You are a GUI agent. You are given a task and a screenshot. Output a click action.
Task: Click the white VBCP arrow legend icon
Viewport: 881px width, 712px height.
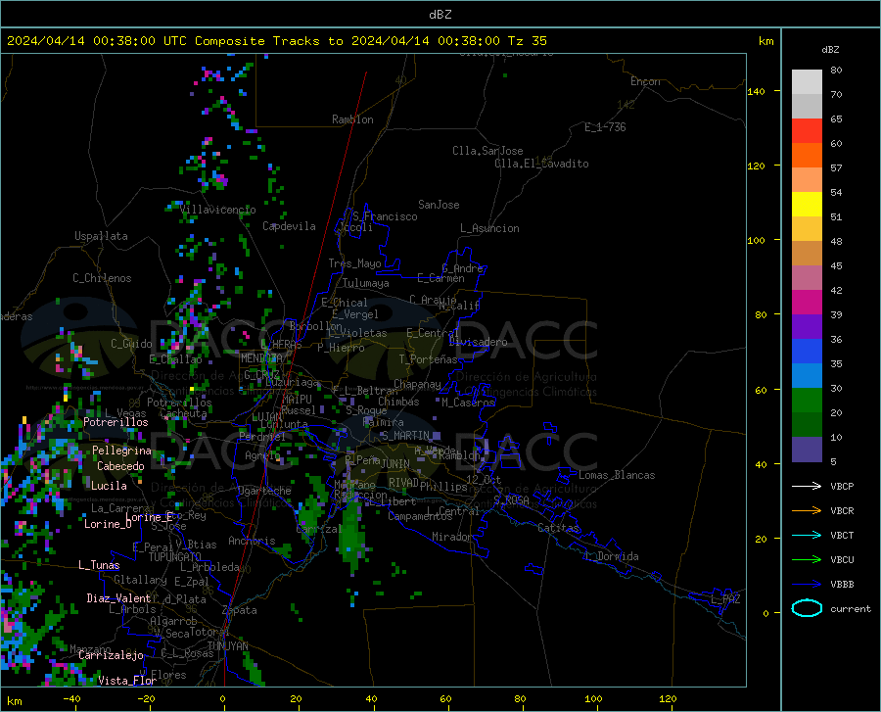click(x=807, y=486)
